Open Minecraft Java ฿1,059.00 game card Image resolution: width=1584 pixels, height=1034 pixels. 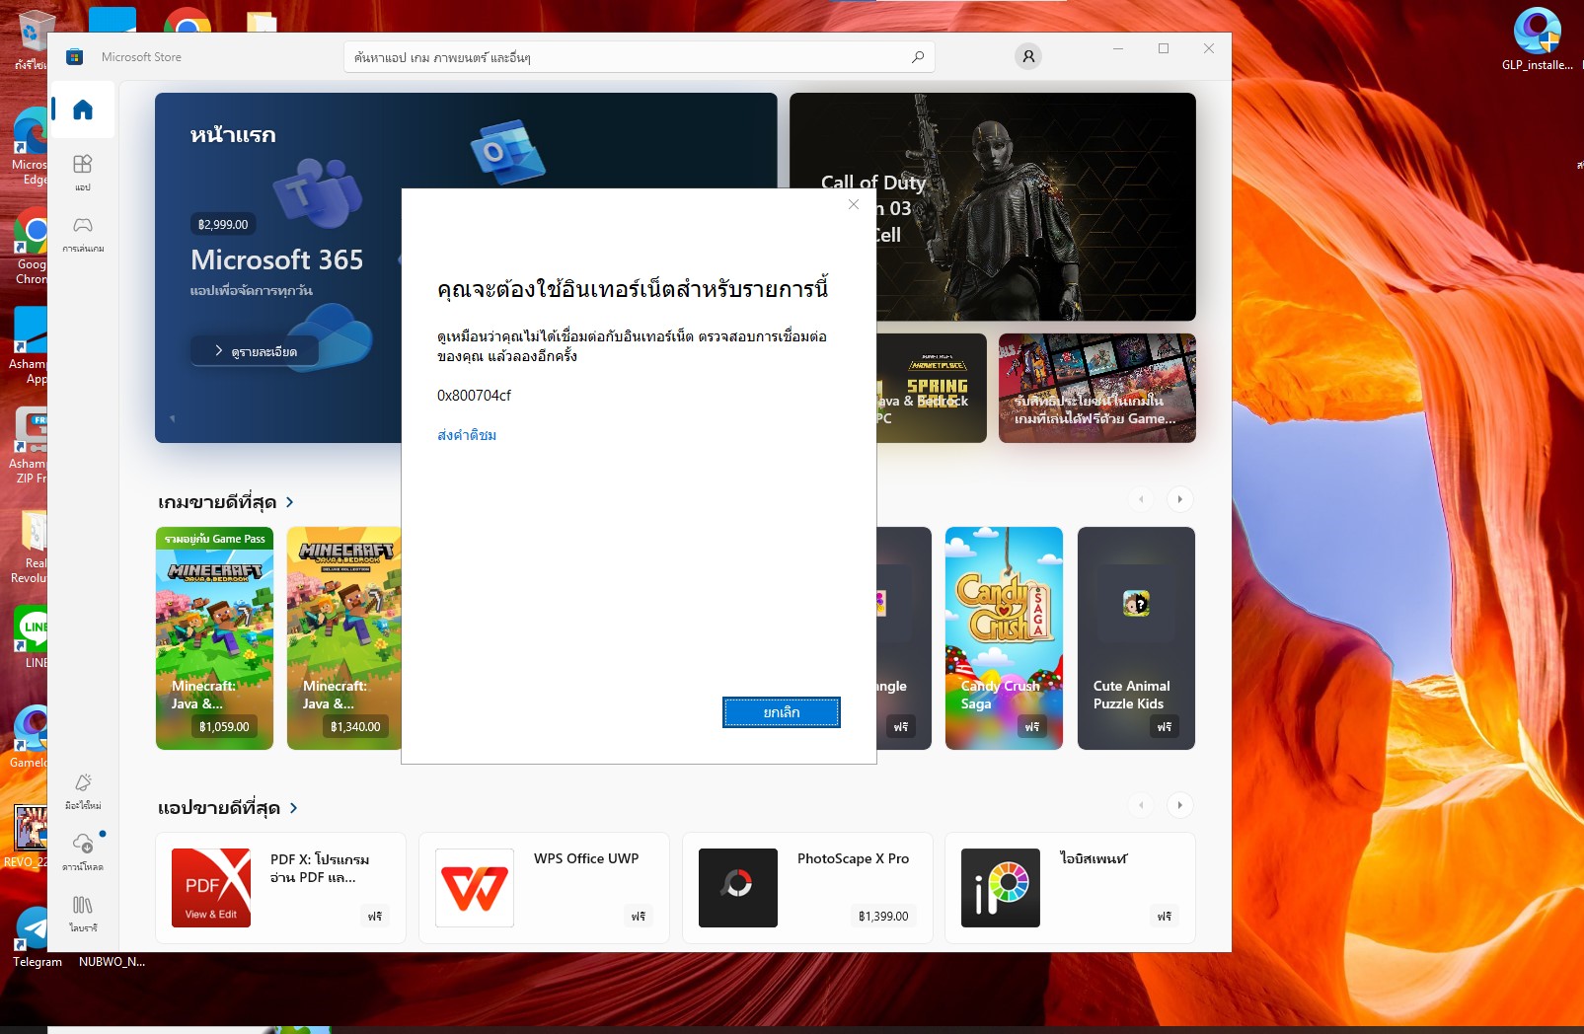click(x=214, y=638)
